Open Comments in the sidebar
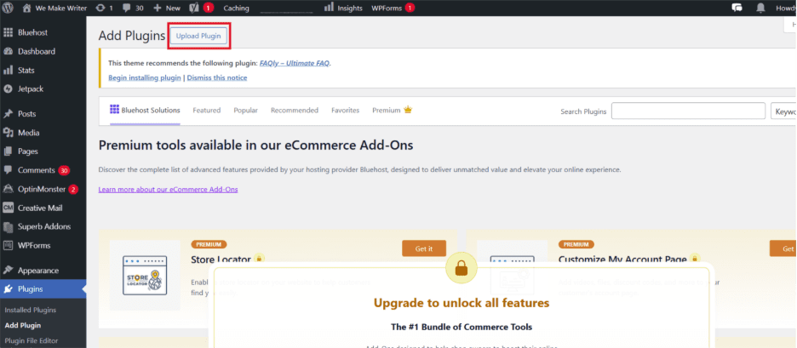 [43, 170]
